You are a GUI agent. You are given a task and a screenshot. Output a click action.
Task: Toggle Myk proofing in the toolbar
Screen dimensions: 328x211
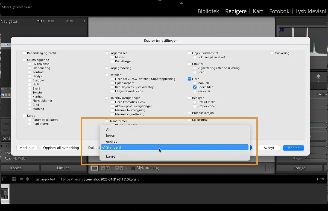pos(133,168)
